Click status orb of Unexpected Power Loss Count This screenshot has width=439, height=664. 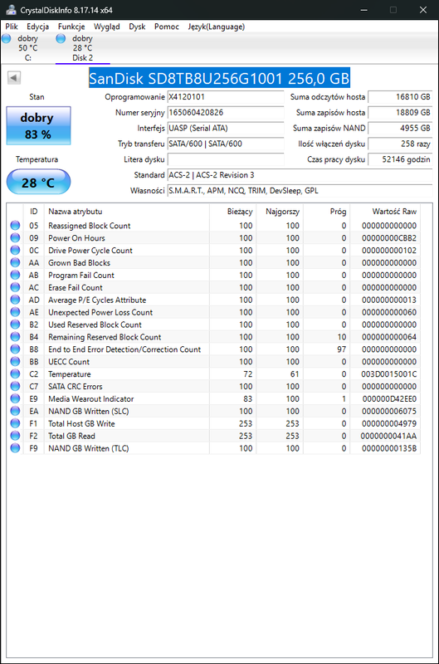point(15,312)
